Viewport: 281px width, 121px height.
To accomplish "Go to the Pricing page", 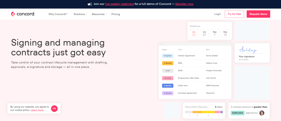I will (116, 14).
